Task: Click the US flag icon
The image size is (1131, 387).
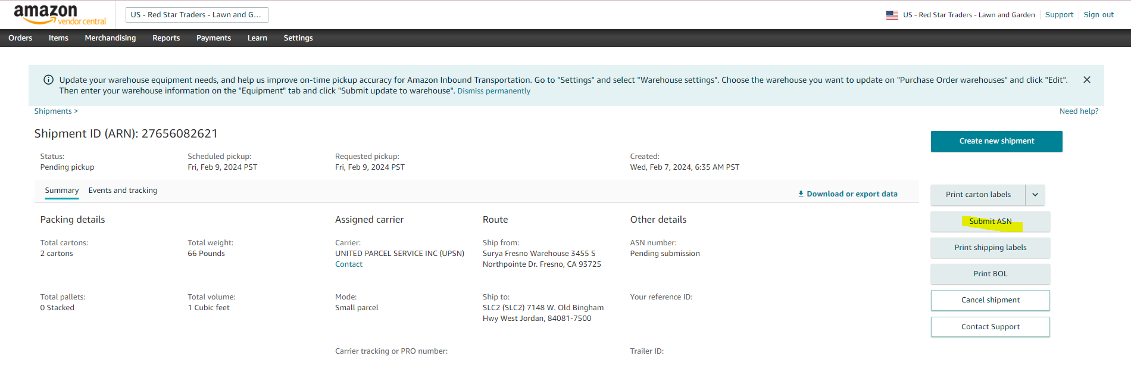Action: point(892,15)
